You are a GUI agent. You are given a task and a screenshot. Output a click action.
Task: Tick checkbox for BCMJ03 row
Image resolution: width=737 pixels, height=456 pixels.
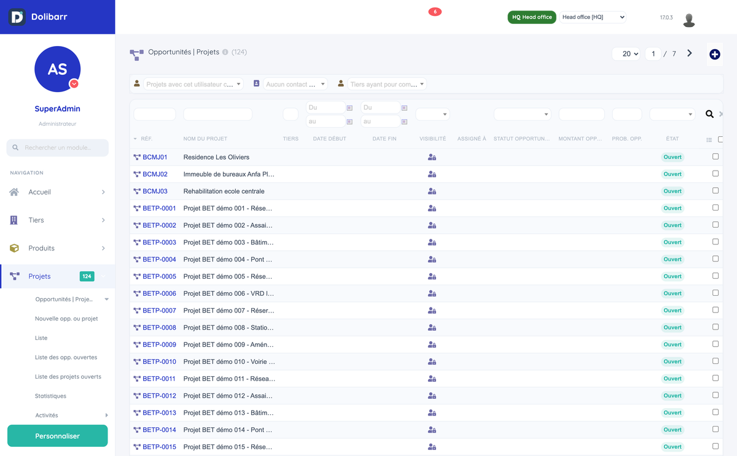(x=716, y=191)
